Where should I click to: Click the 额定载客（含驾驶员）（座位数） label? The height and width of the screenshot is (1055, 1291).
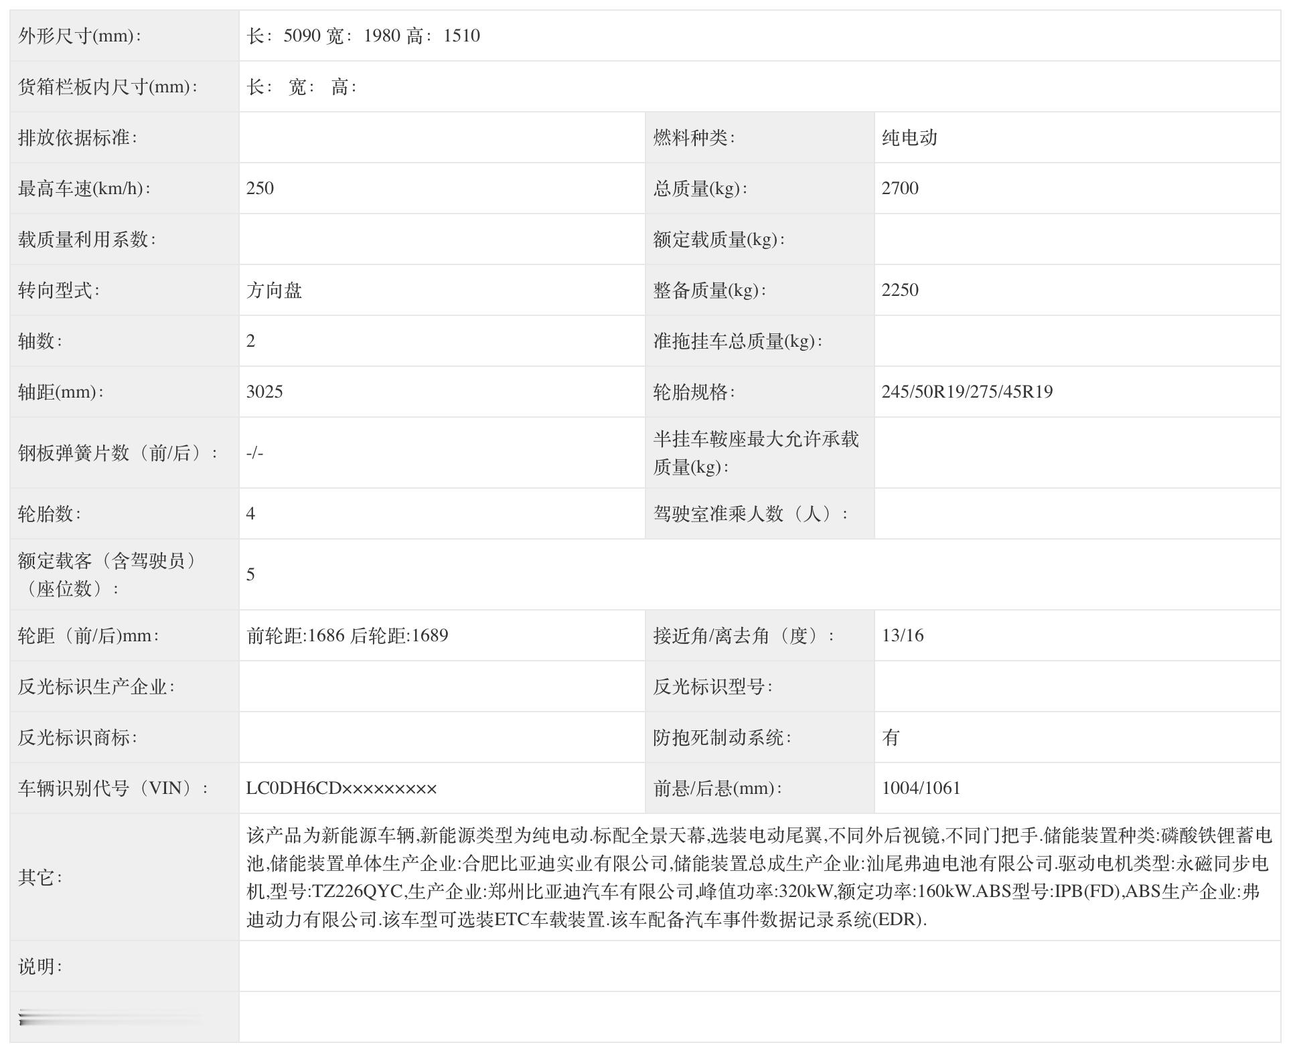point(107,574)
